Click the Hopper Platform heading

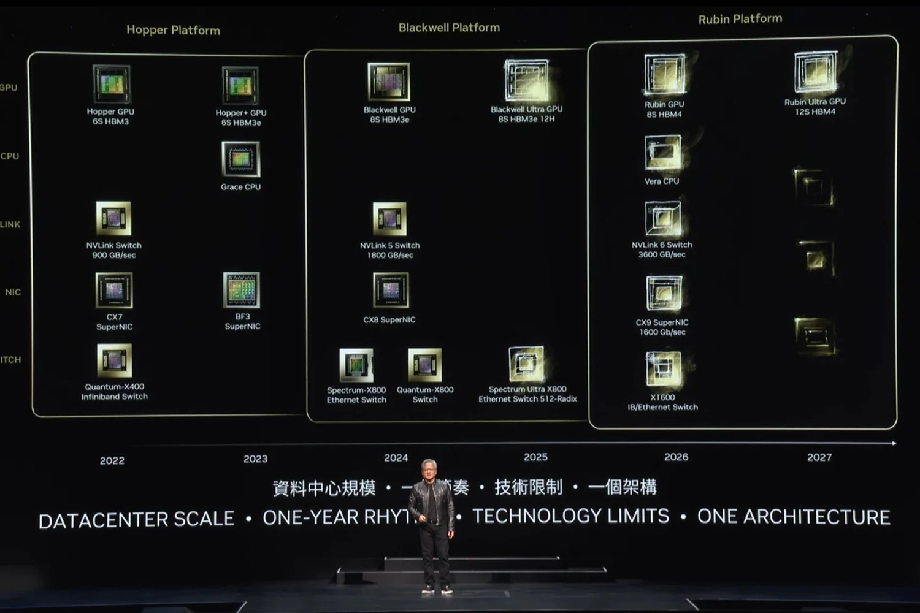click(x=173, y=30)
